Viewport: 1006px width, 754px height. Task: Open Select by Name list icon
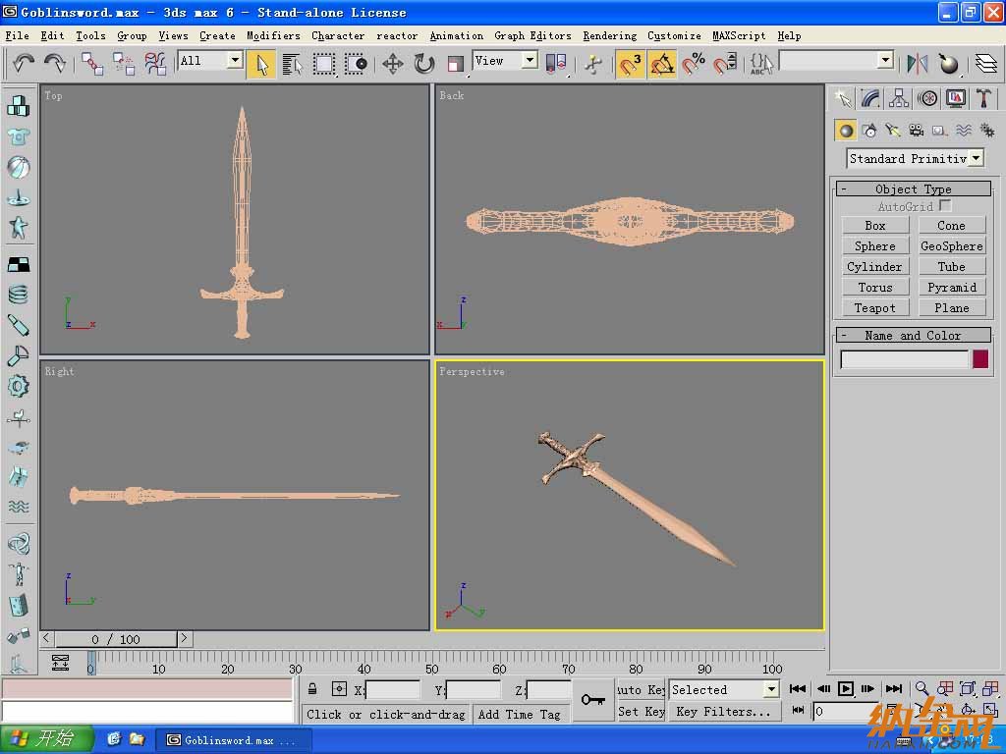[x=292, y=64]
